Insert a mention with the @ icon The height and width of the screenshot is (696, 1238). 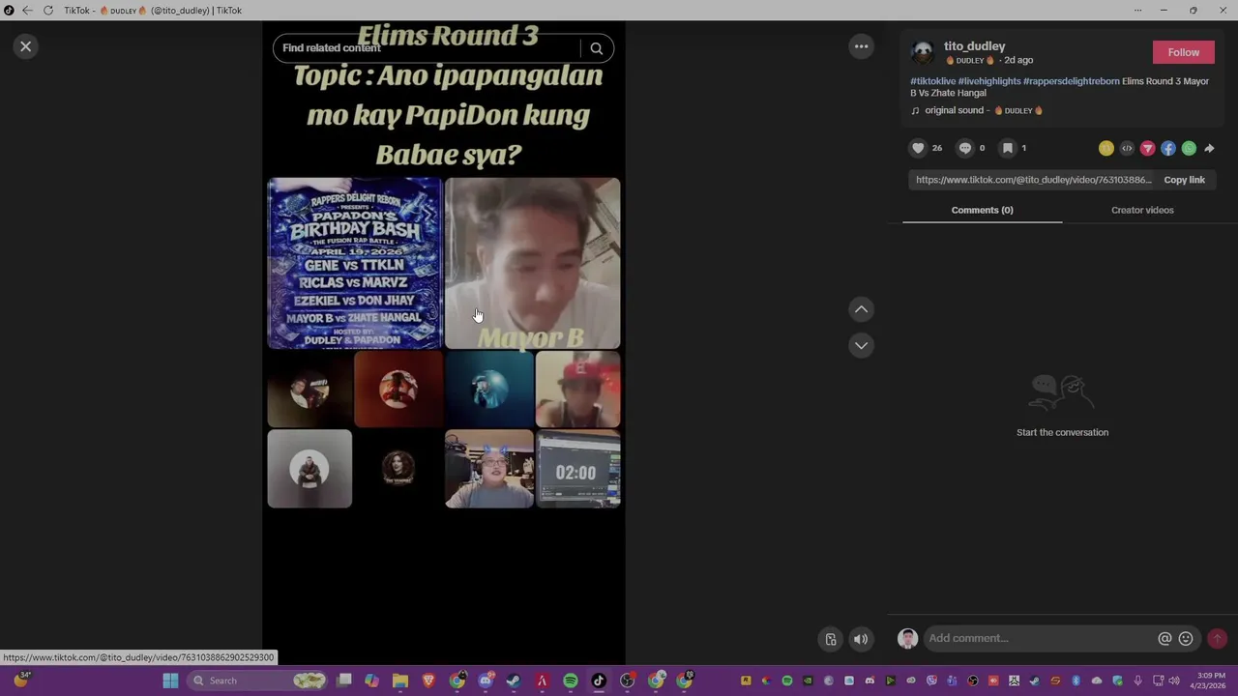(x=1164, y=638)
